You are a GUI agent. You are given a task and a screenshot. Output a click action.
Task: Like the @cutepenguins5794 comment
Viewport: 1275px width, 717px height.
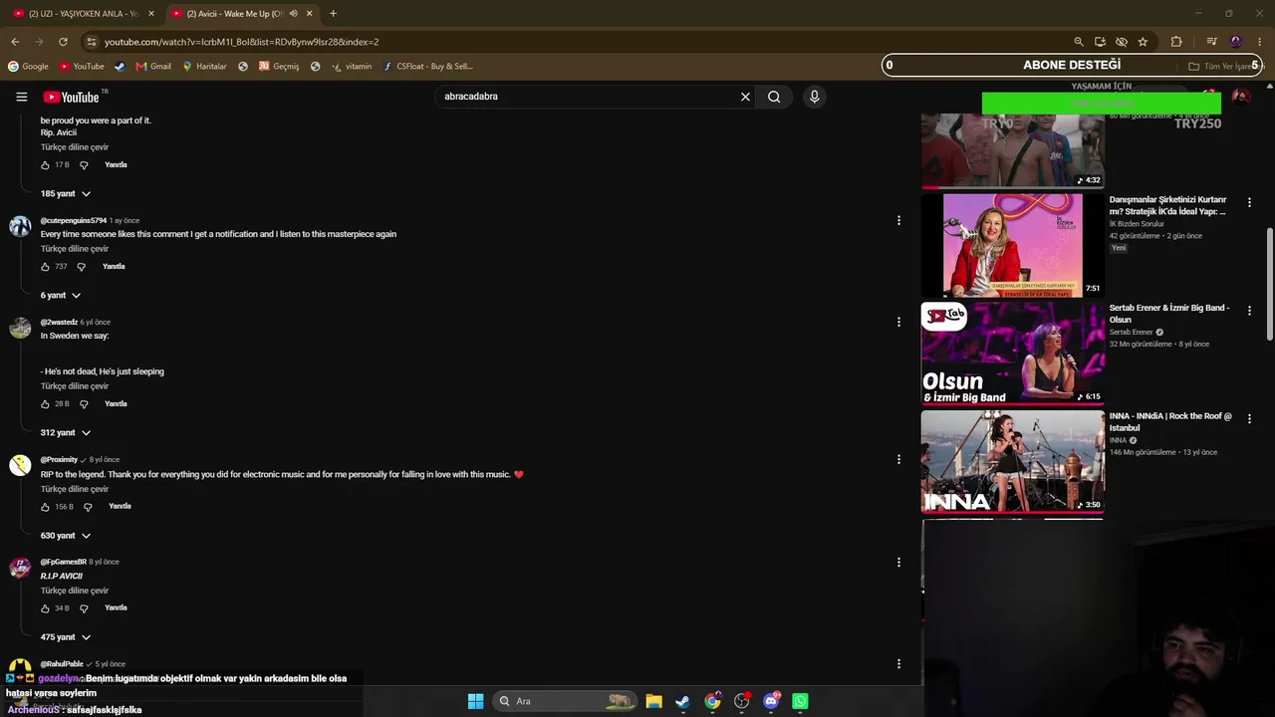pyautogui.click(x=45, y=267)
